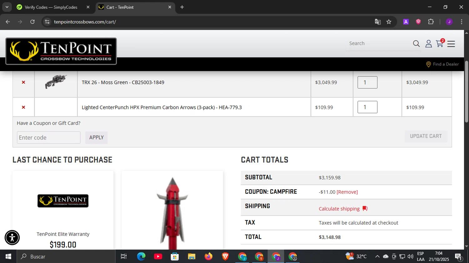The image size is (469, 263).
Task: Open the Windows Start menu
Action: [8, 256]
